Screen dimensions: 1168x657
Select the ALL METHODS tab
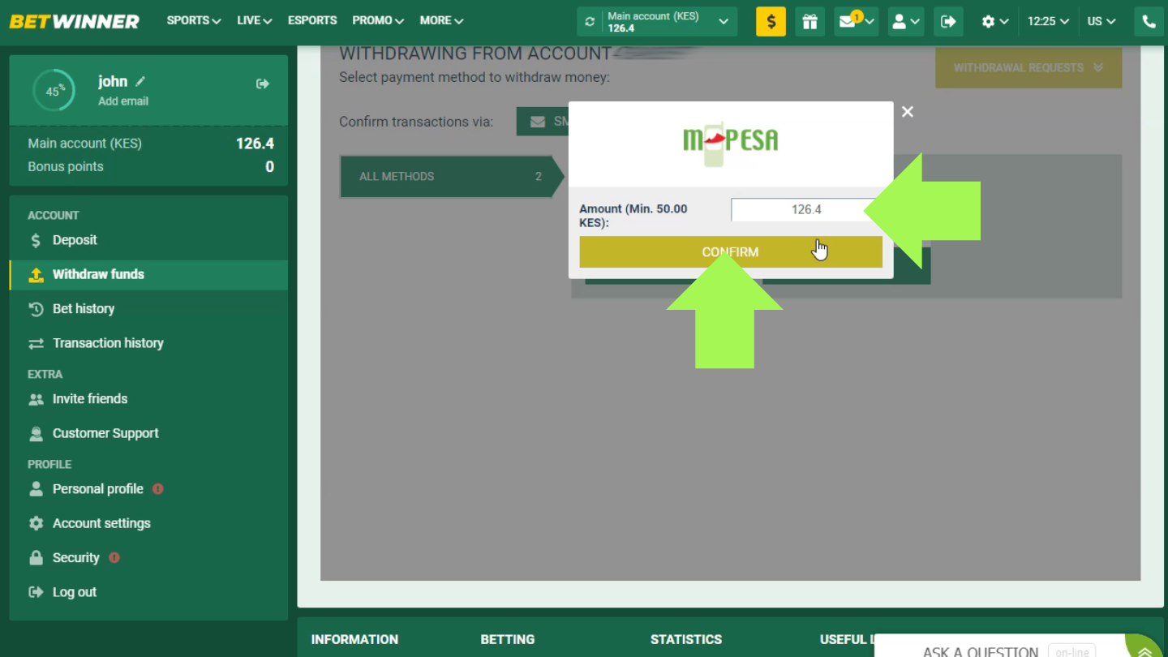point(449,177)
